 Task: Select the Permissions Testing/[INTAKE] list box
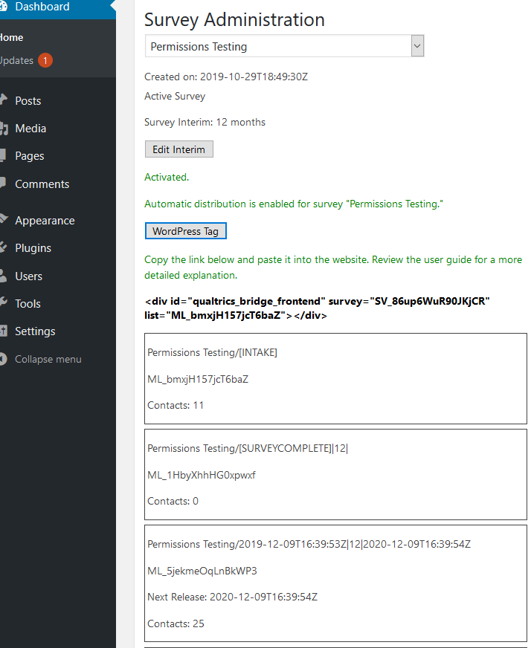point(335,379)
